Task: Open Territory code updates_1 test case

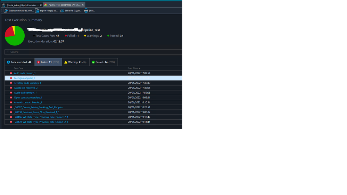Action: pos(27,83)
